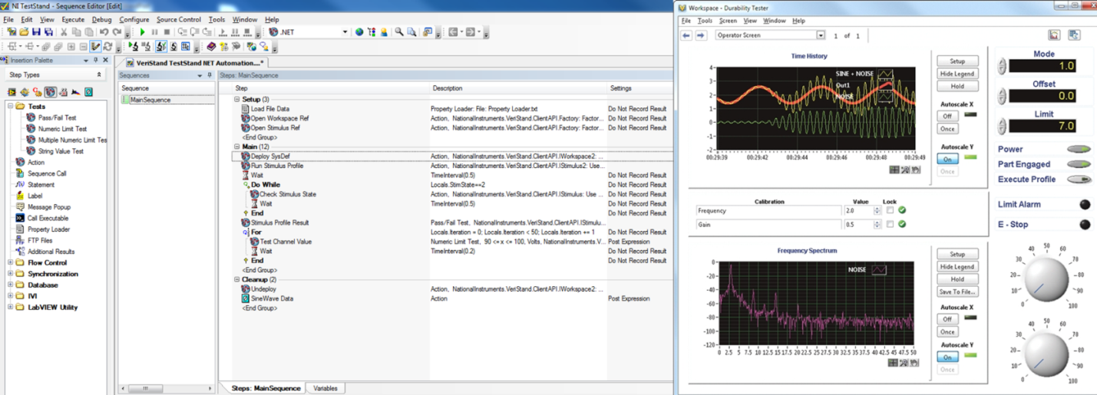
Task: Pin the Insertion Palette panel
Action: click(x=95, y=61)
